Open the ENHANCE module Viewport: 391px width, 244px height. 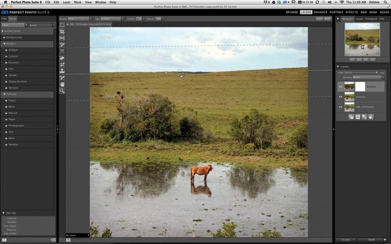pyautogui.click(x=320, y=12)
